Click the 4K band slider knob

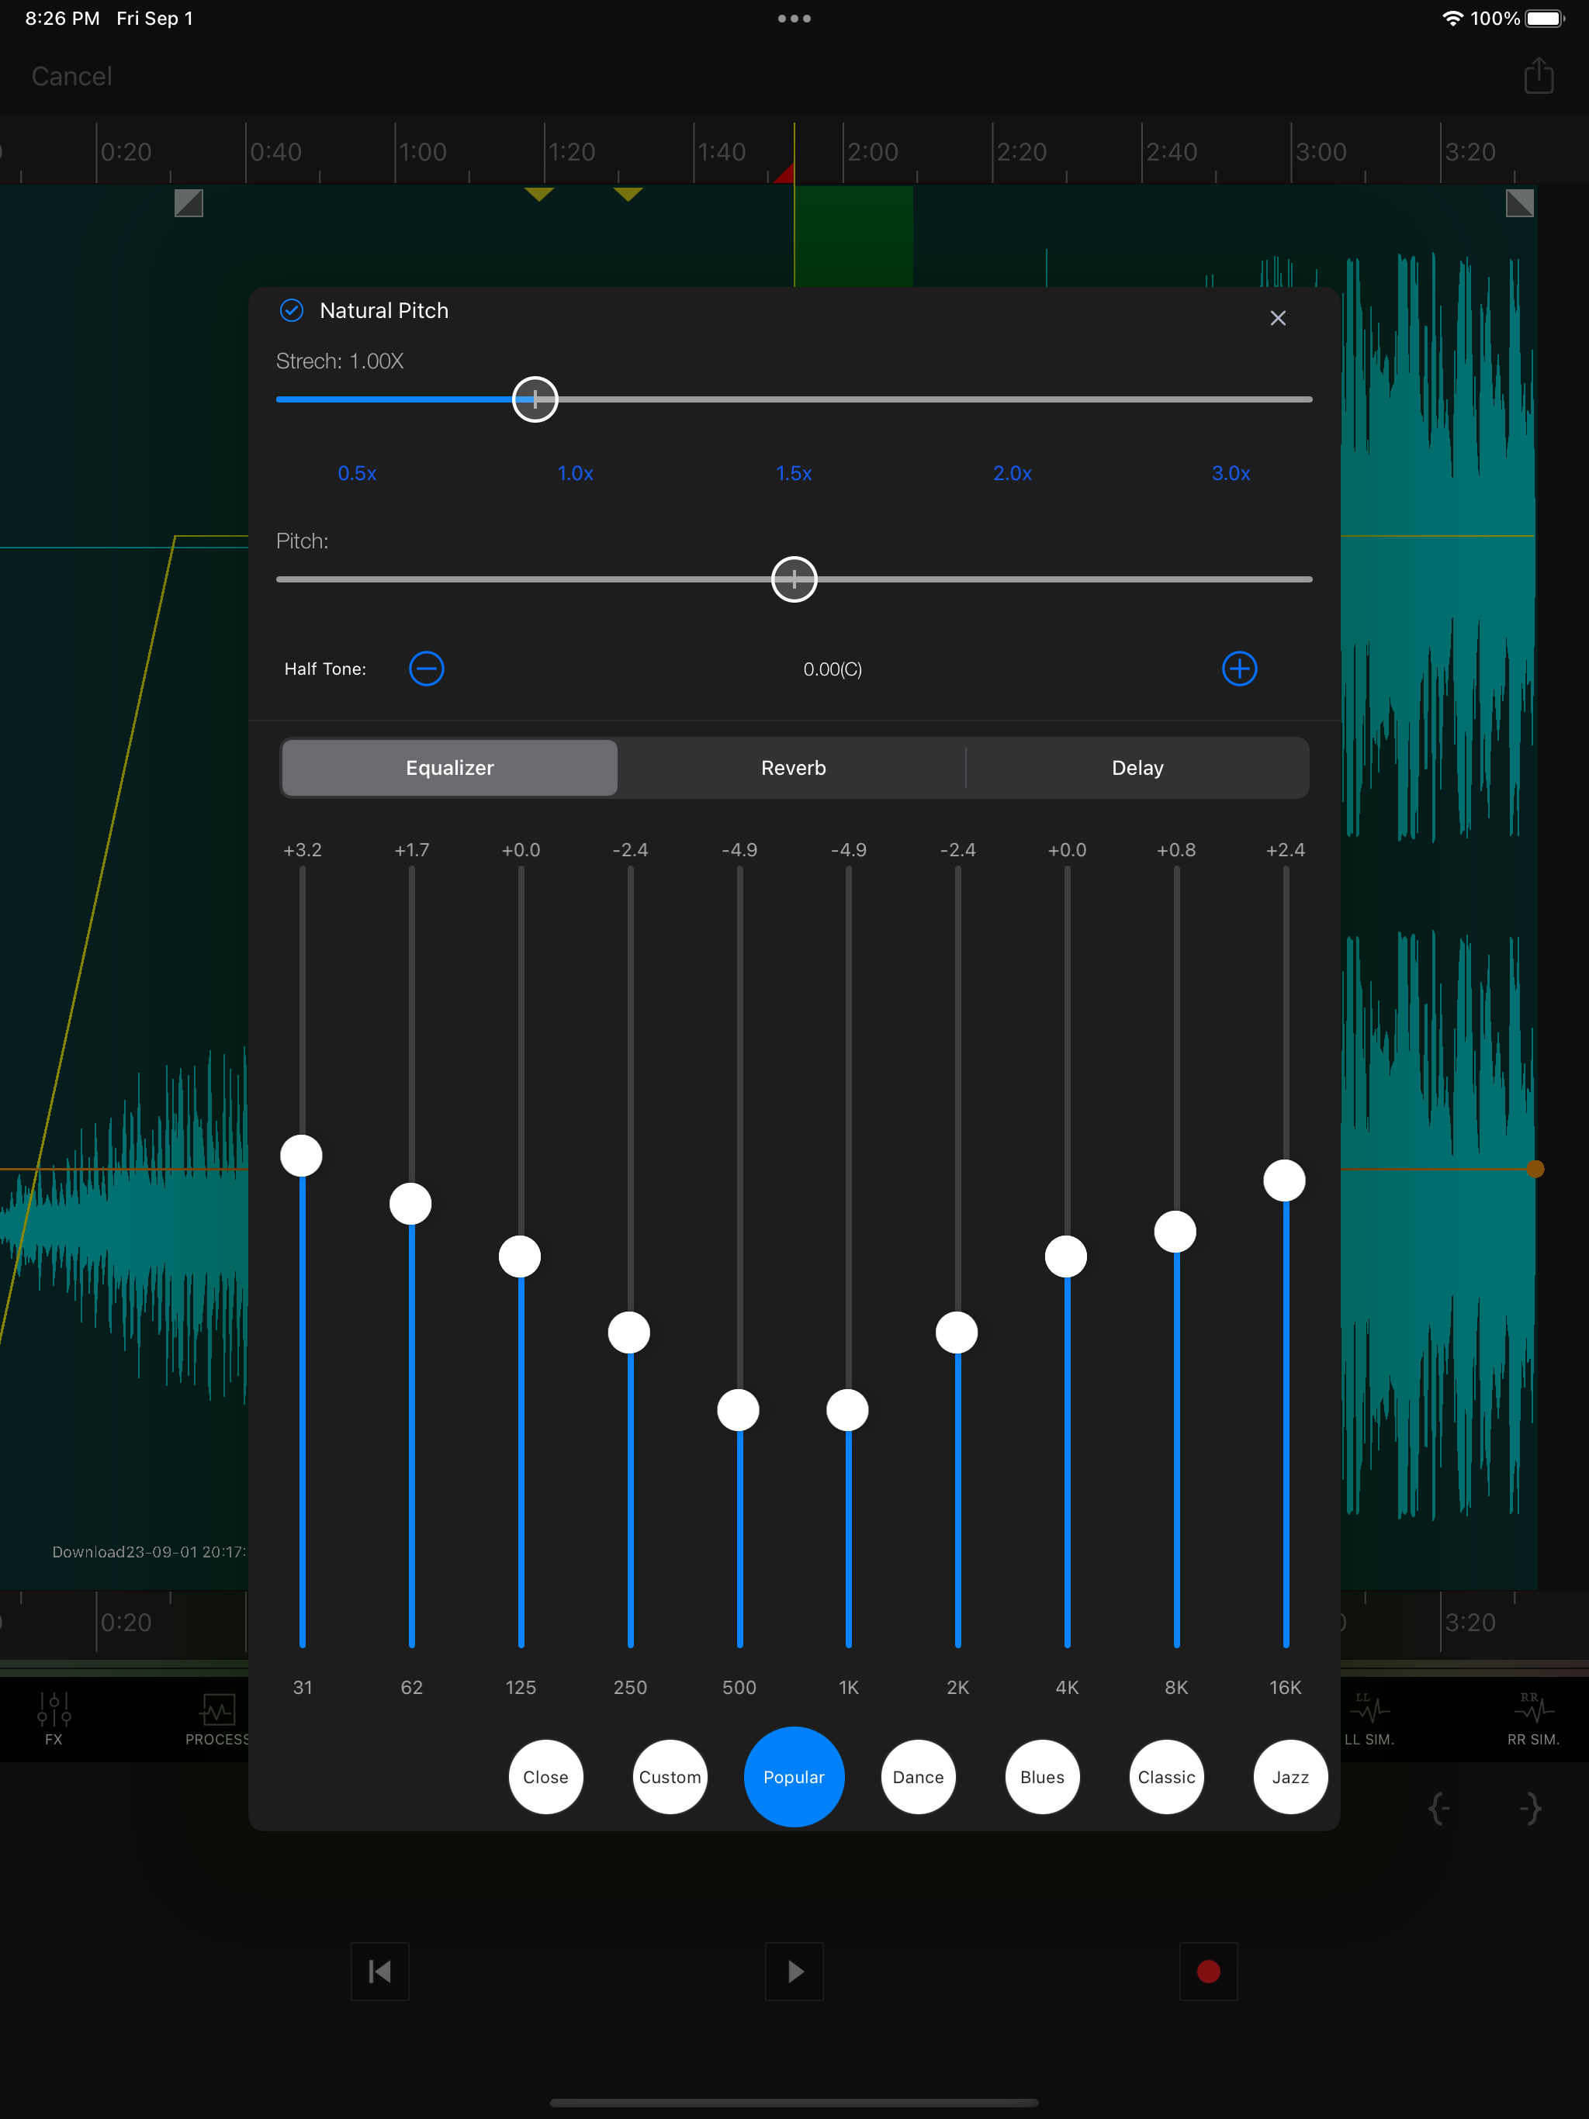(x=1066, y=1256)
